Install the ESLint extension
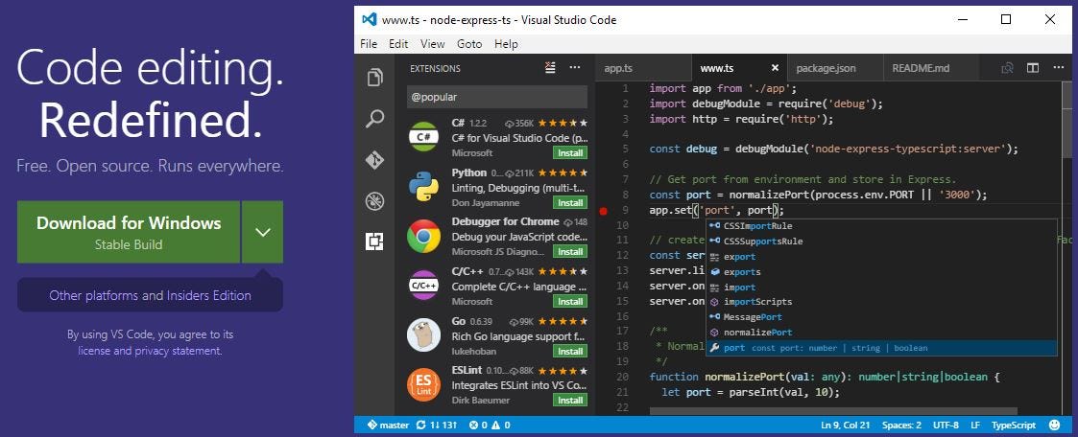 [570, 400]
